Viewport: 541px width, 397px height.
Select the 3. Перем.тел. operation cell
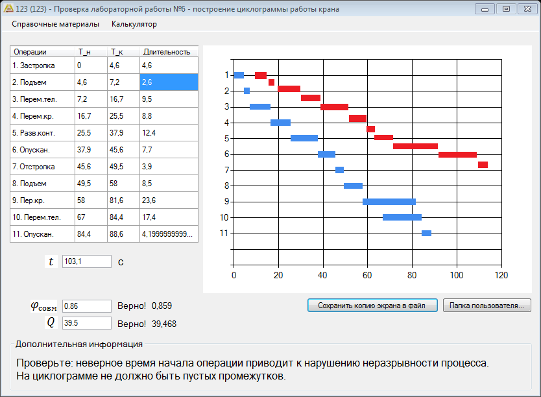click(x=42, y=99)
